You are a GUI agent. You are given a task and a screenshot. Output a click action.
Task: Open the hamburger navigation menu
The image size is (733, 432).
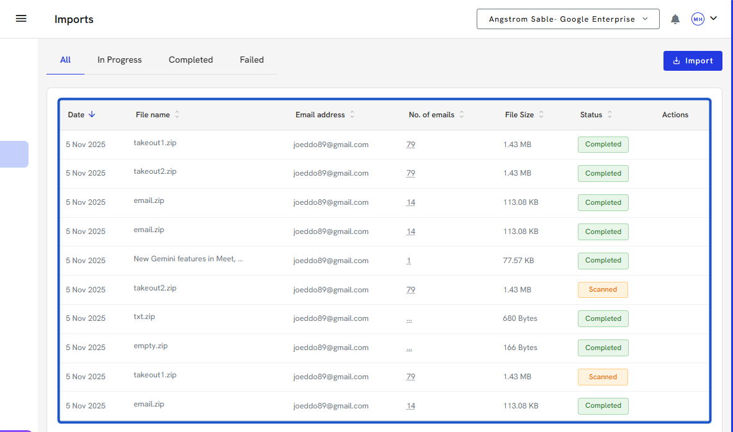point(21,19)
